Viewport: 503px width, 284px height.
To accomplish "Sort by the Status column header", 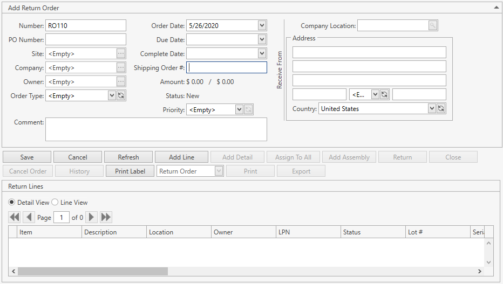I will pyautogui.click(x=372, y=232).
